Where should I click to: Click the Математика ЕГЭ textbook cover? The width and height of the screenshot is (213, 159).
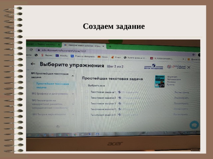pos(160,81)
